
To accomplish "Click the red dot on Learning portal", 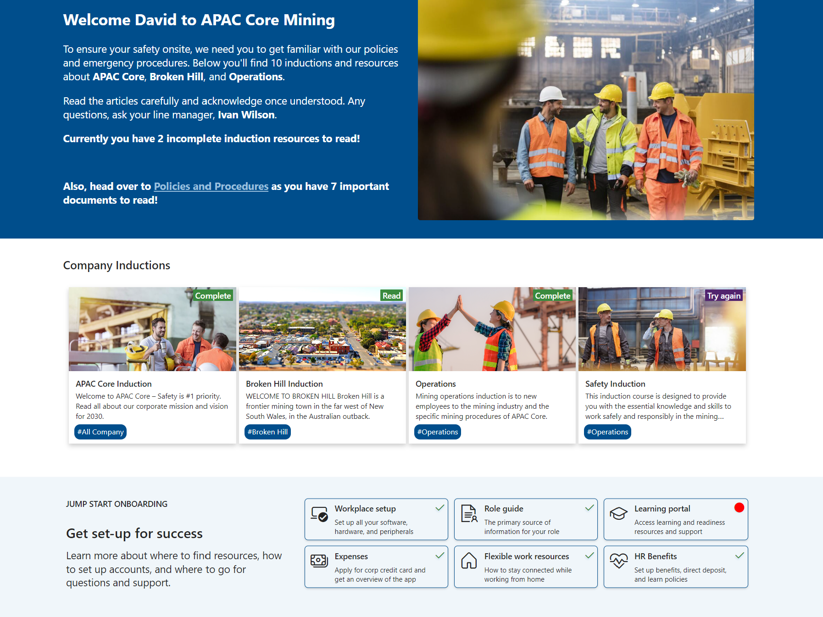I will [739, 507].
